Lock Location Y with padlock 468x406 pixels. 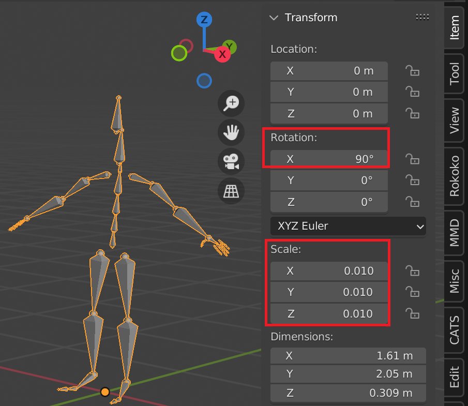[413, 92]
